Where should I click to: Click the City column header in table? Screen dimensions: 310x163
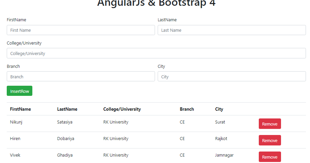(219, 109)
